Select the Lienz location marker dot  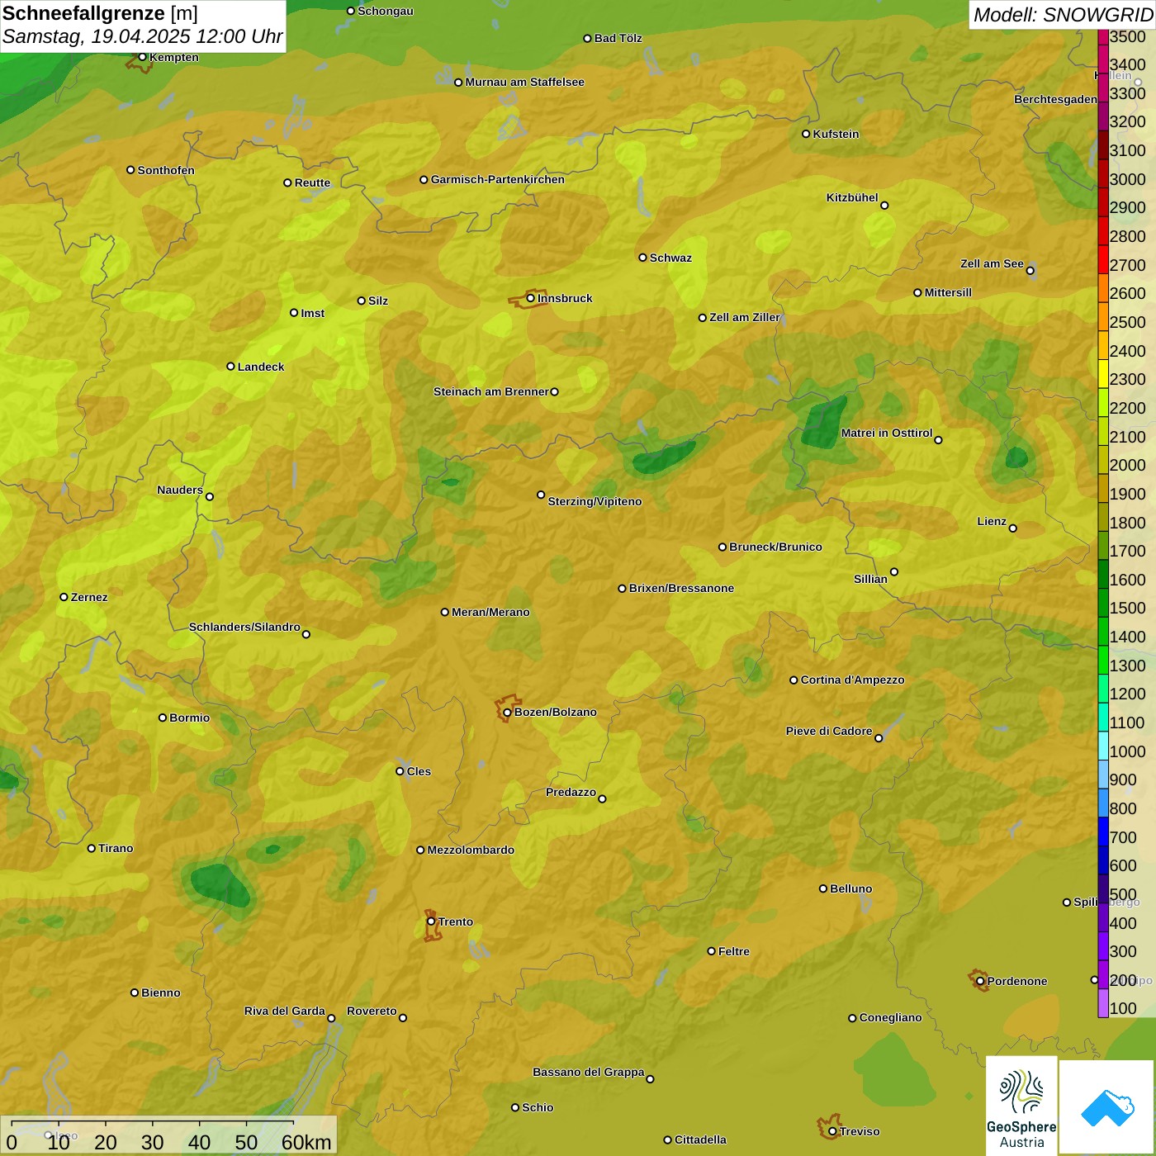pyautogui.click(x=1013, y=528)
